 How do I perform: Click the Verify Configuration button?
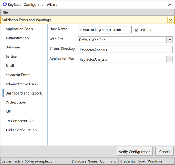[135, 152]
